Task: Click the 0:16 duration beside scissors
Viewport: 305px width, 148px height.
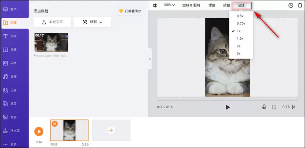Action: (x=286, y=107)
